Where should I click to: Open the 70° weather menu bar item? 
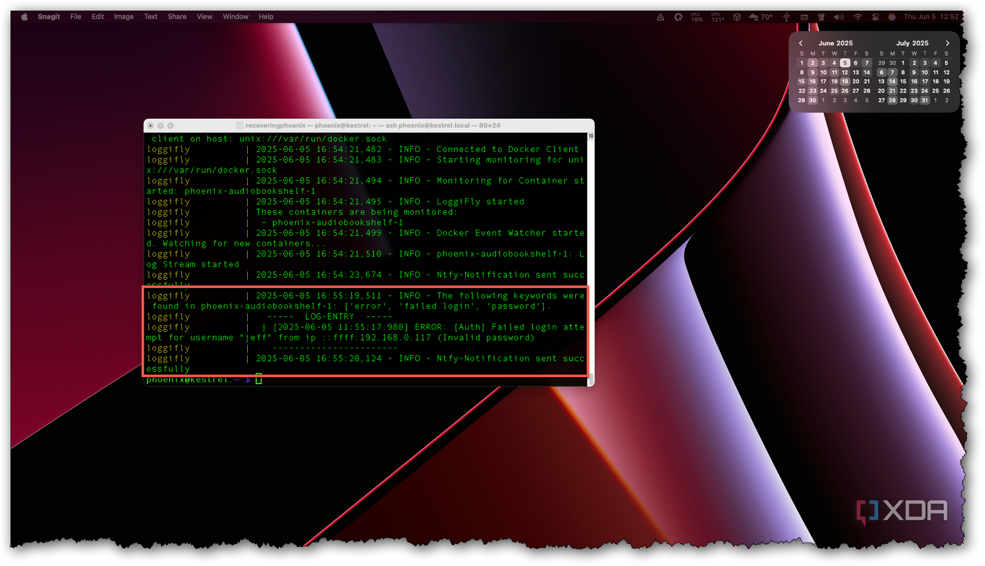point(760,17)
